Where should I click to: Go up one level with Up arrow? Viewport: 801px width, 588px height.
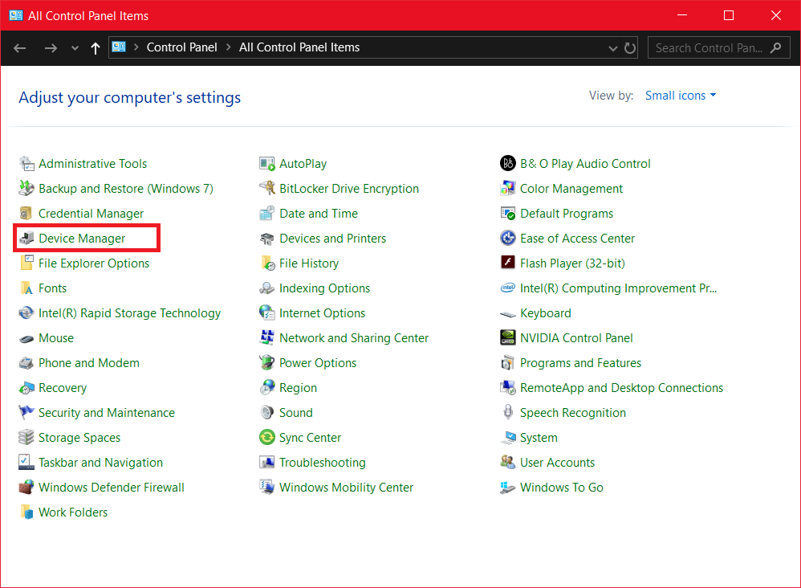point(95,48)
